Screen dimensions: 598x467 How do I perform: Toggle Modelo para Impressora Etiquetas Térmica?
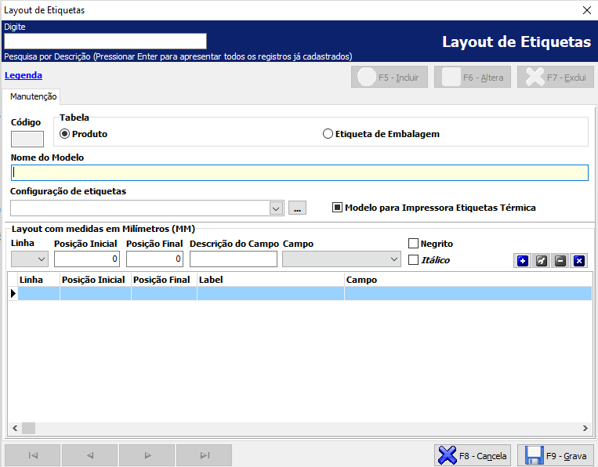click(338, 208)
